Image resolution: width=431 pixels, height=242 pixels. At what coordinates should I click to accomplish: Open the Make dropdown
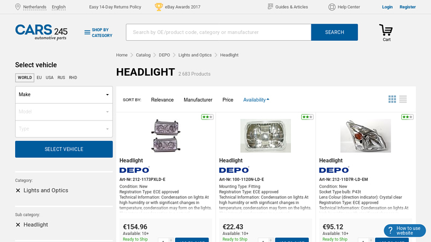tap(64, 95)
